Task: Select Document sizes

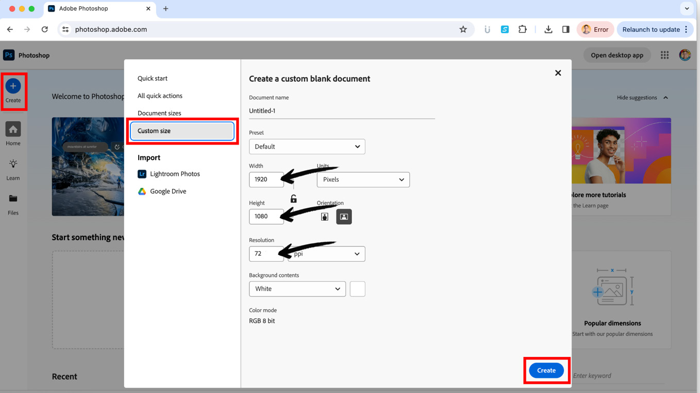Action: tap(159, 113)
